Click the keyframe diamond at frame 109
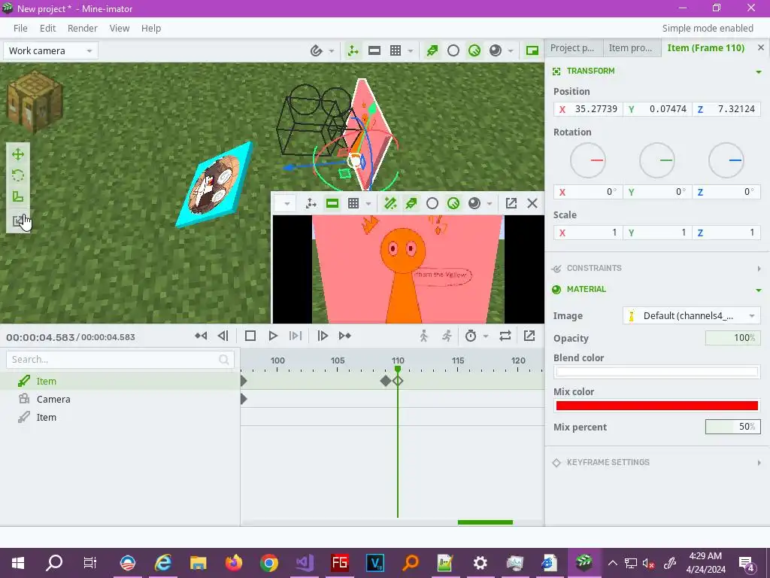The image size is (770, 578). click(x=386, y=381)
